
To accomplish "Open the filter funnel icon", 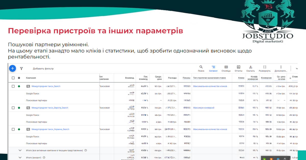I will [21, 68].
